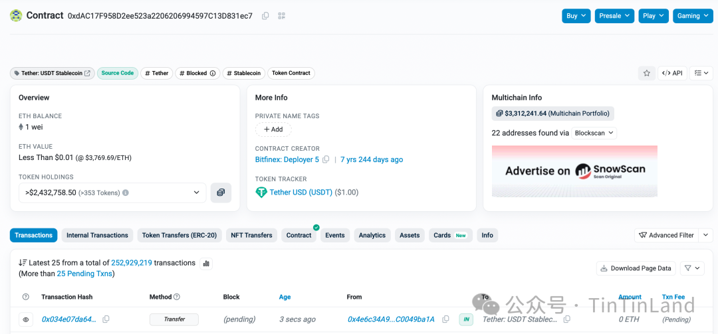
Task: Switch to the Cards tab
Action: (451, 235)
